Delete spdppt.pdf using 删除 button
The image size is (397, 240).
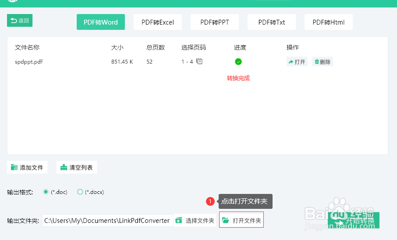click(x=323, y=61)
